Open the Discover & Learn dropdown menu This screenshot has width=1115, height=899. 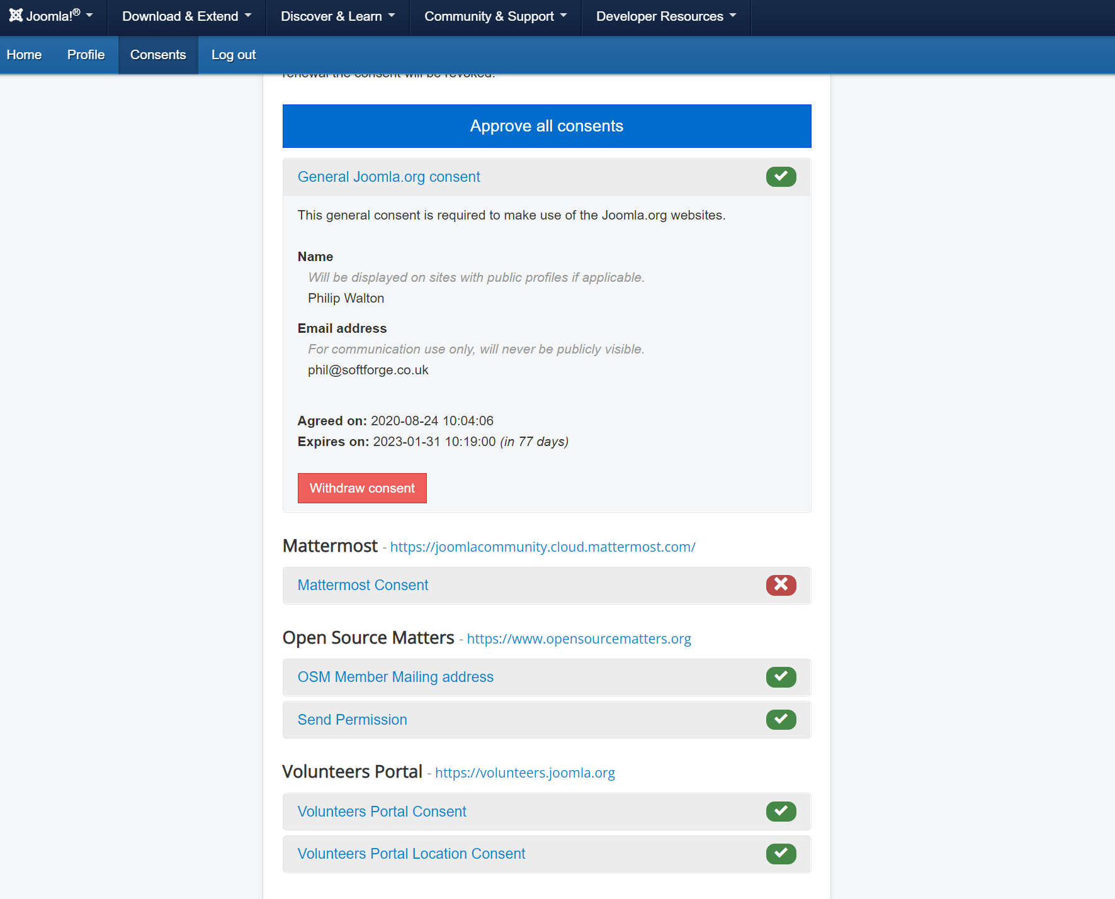[337, 16]
